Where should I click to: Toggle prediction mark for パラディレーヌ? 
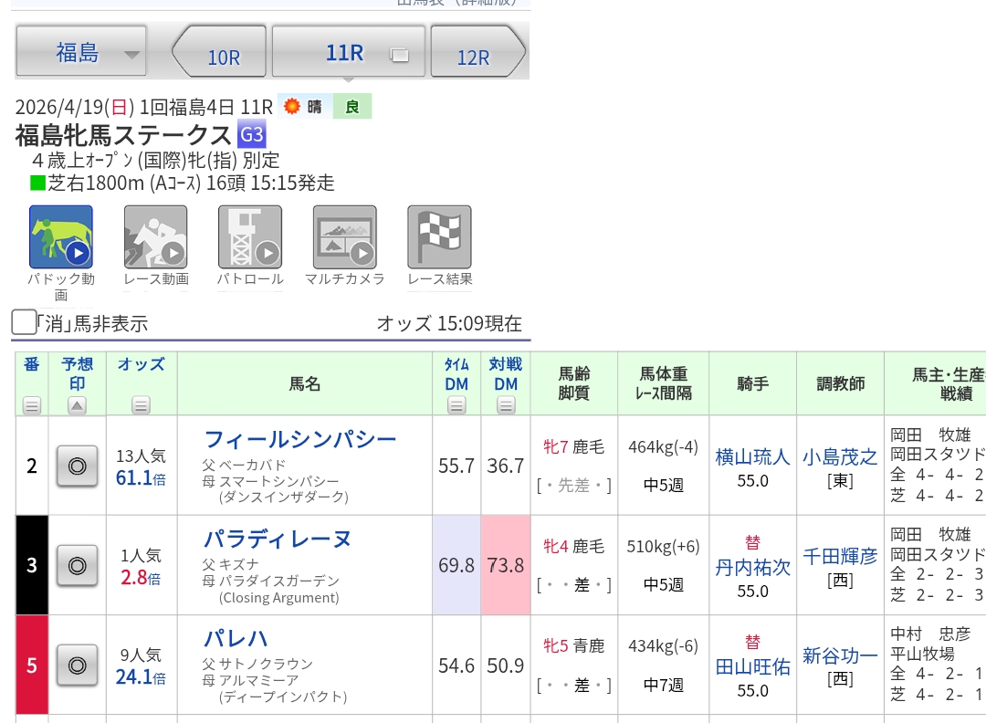pos(78,566)
